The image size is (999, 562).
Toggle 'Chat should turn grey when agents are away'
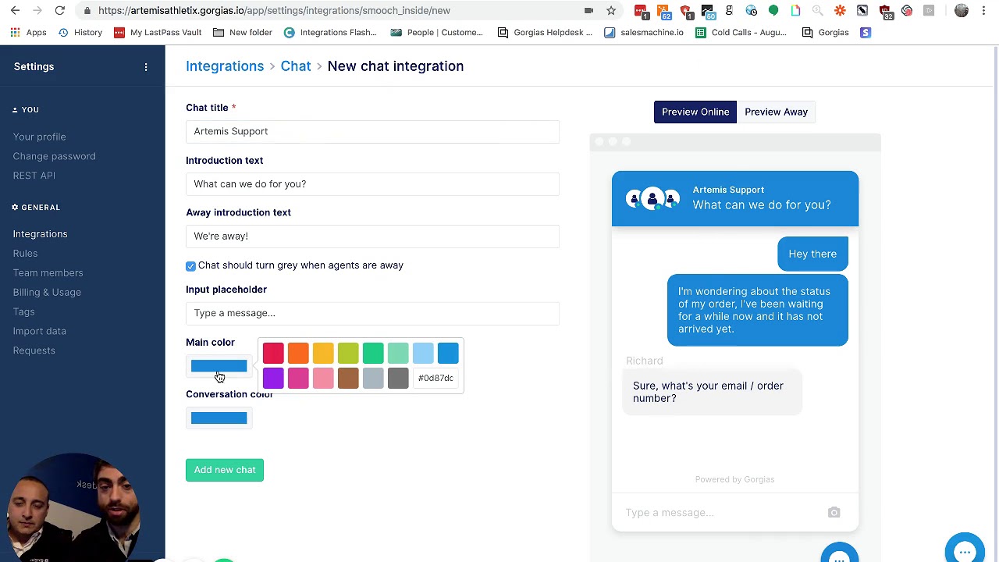coord(190,266)
